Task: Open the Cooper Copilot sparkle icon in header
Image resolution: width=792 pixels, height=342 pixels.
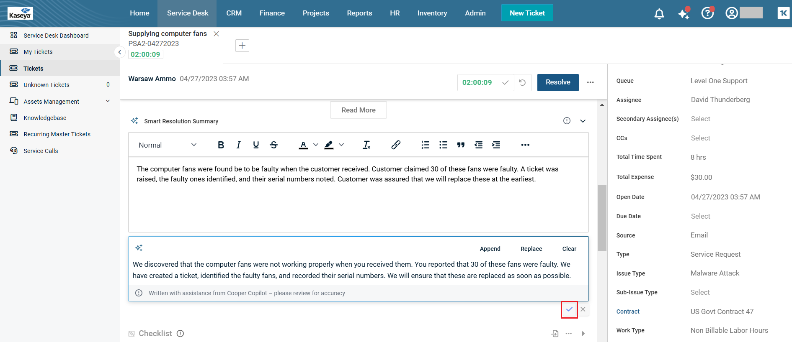Action: coord(684,13)
